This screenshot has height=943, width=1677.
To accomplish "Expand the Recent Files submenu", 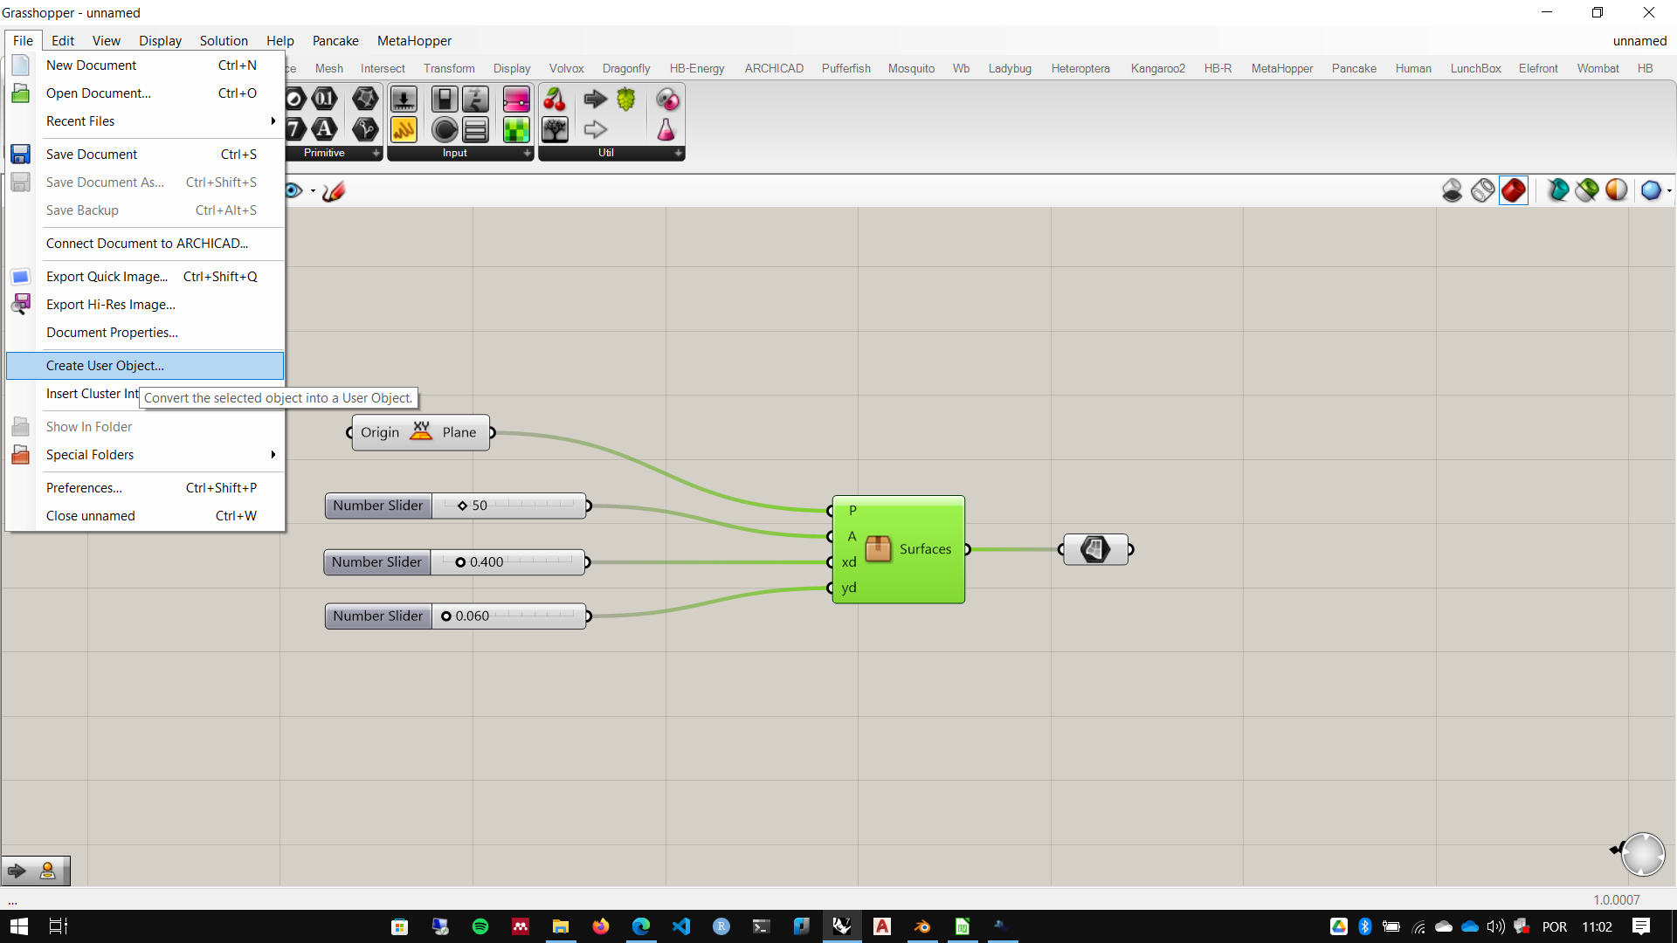I will 145,121.
